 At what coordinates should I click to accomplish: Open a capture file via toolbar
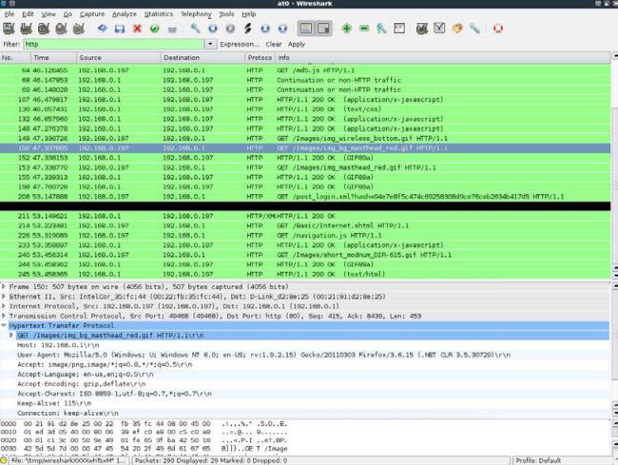click(x=103, y=29)
